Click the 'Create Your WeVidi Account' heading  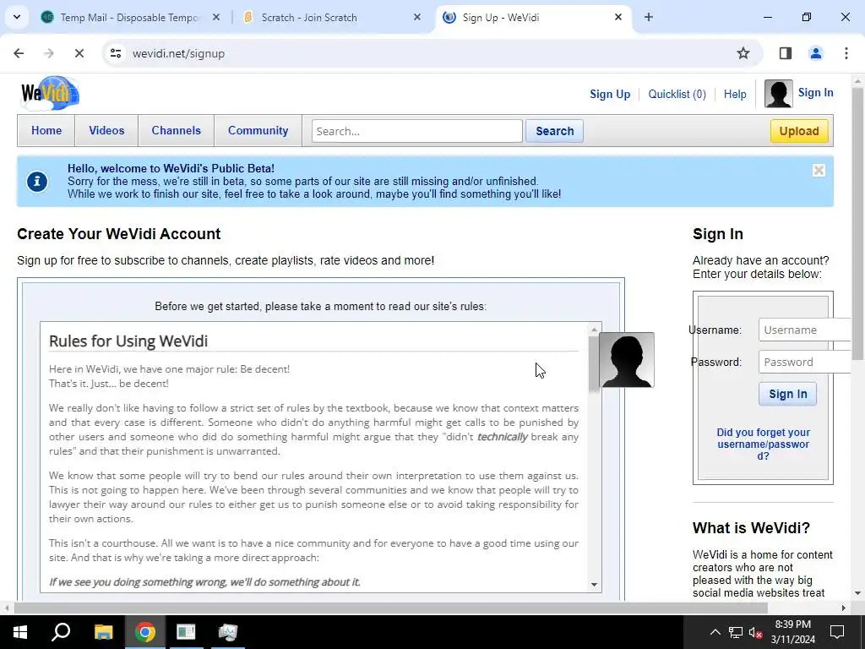(x=118, y=234)
